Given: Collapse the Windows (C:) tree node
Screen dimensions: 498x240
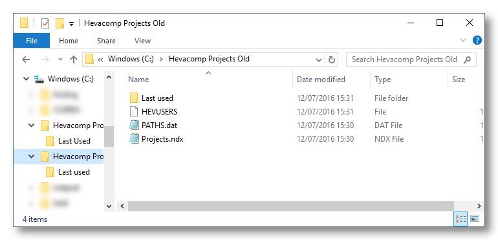Looking at the screenshot, I should click(x=27, y=79).
